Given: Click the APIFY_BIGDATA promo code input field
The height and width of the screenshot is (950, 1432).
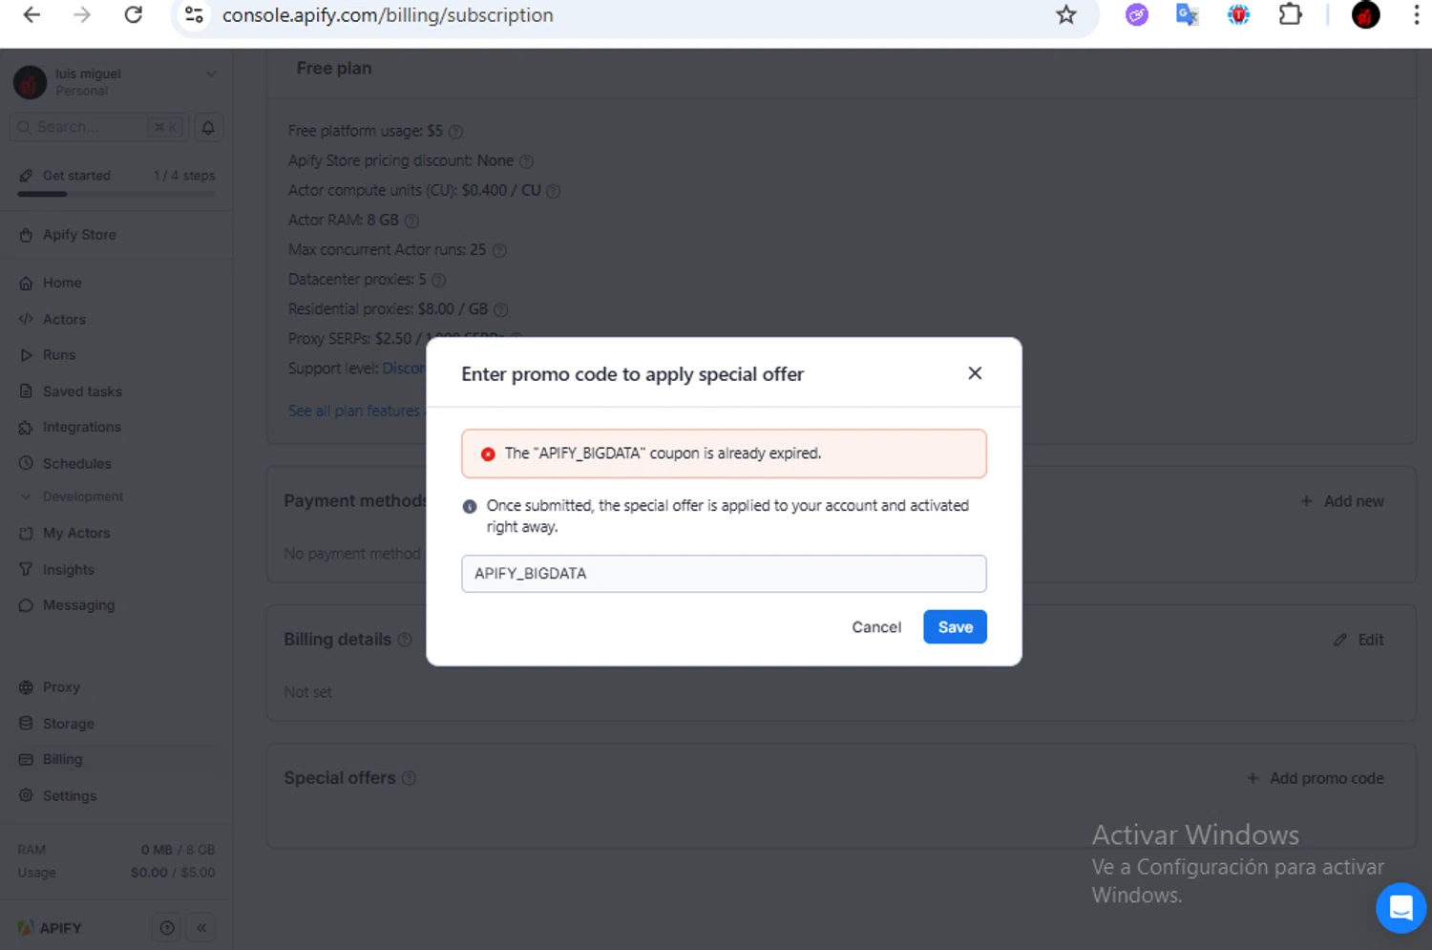Looking at the screenshot, I should pos(724,574).
